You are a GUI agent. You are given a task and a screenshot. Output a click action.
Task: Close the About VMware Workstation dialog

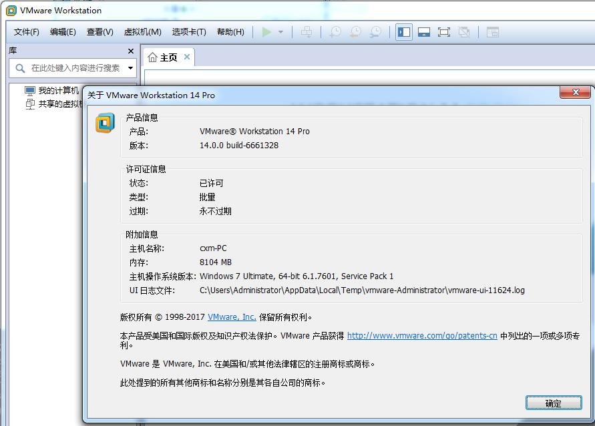[x=575, y=92]
